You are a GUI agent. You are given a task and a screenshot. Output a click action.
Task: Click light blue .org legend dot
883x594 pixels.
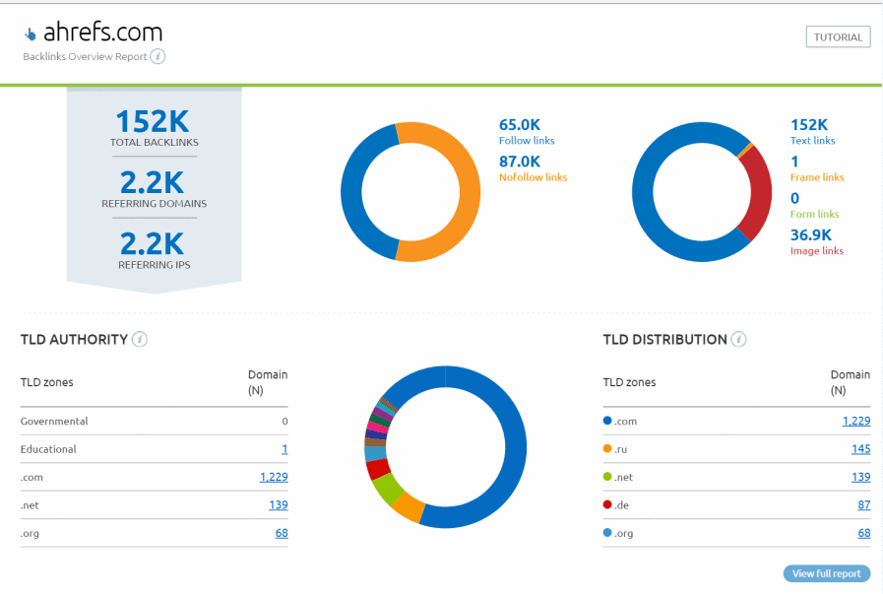coord(607,533)
